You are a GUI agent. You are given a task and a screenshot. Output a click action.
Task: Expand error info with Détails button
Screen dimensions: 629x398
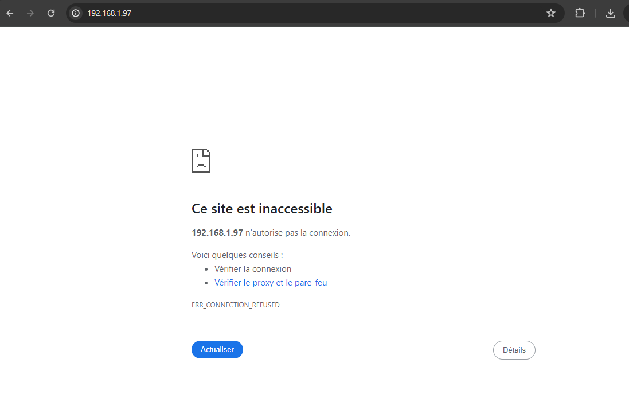point(514,350)
